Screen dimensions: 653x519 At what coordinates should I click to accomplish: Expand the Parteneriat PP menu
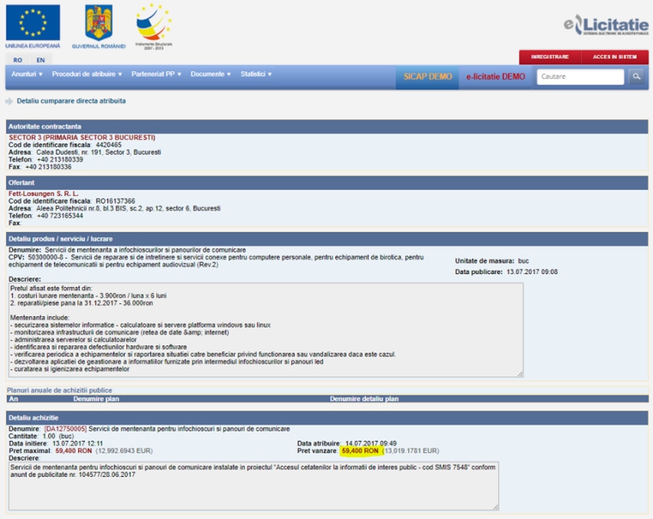coord(156,74)
